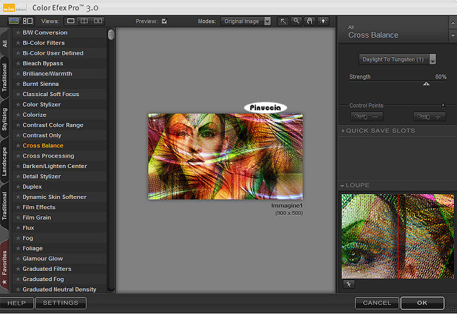Viewport: 457px width, 314px height.
Task: Switch to split preview view
Action: (84, 21)
